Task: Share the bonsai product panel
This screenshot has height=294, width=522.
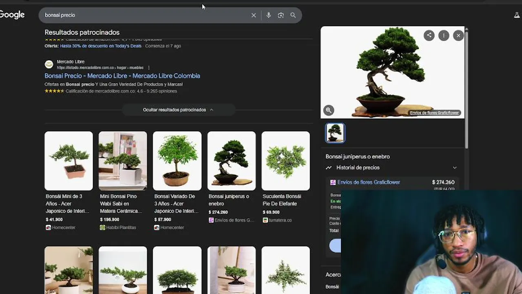Action: pos(429,35)
